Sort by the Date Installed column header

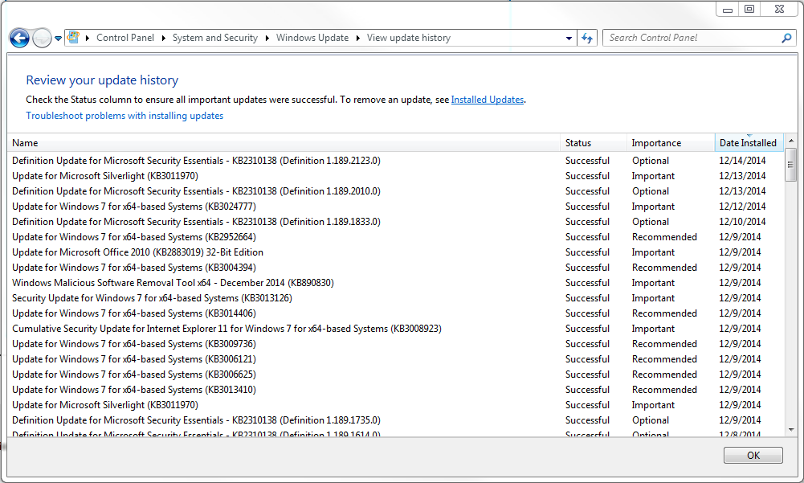pos(749,143)
